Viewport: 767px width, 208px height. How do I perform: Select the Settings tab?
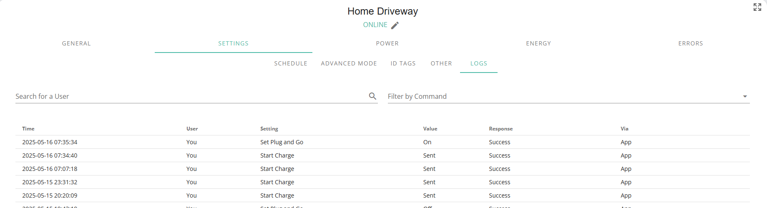click(x=234, y=43)
